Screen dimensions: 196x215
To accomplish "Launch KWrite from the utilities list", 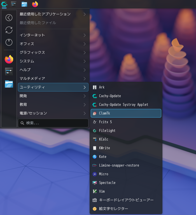I will (126, 148).
